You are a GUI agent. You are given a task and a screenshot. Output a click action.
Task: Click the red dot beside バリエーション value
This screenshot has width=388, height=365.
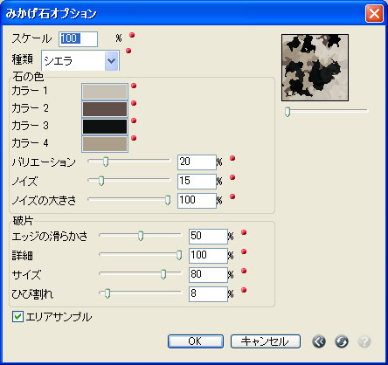232,158
